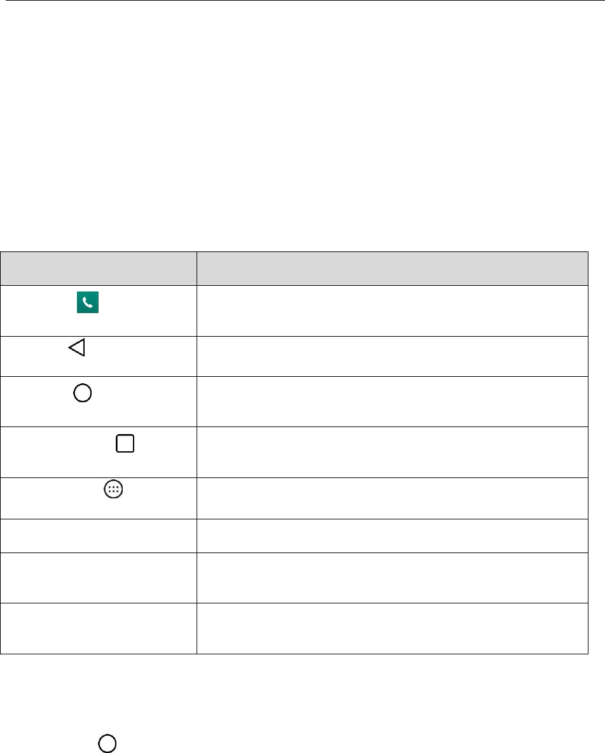Viewport: 605px width, 753px height.
Task: Open the Apps grid dotted-circle icon
Action: 113,489
